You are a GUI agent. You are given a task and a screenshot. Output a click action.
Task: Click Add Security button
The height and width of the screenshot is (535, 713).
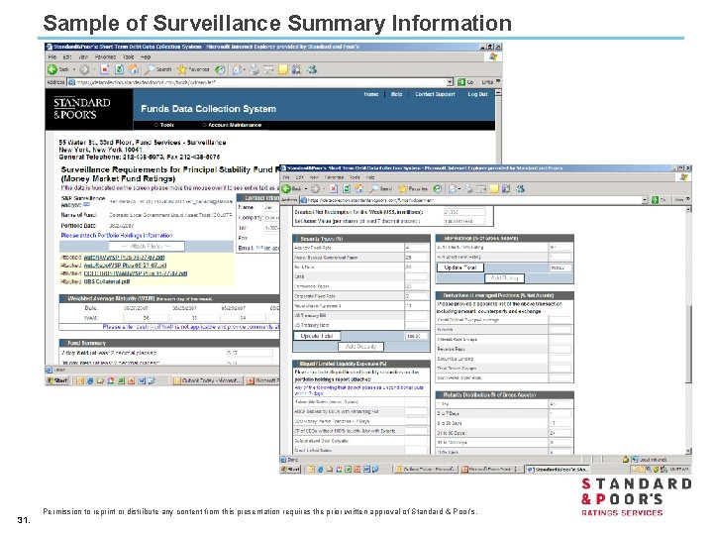[361, 346]
